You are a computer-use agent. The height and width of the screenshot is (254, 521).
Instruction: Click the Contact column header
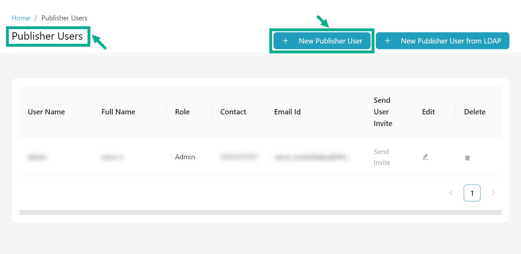pos(233,112)
